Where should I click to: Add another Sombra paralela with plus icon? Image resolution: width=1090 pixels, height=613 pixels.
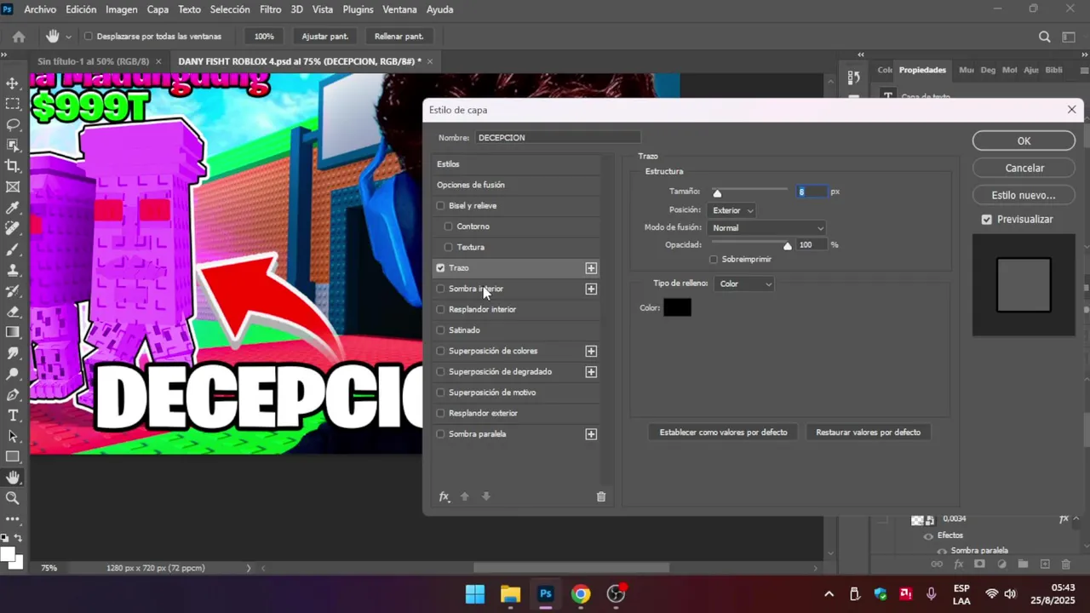[591, 434]
